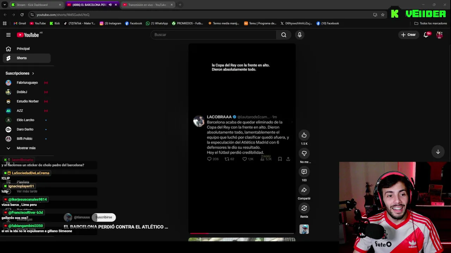The height and width of the screenshot is (253, 451).
Task: Open the account avatar menu
Action: (439, 35)
